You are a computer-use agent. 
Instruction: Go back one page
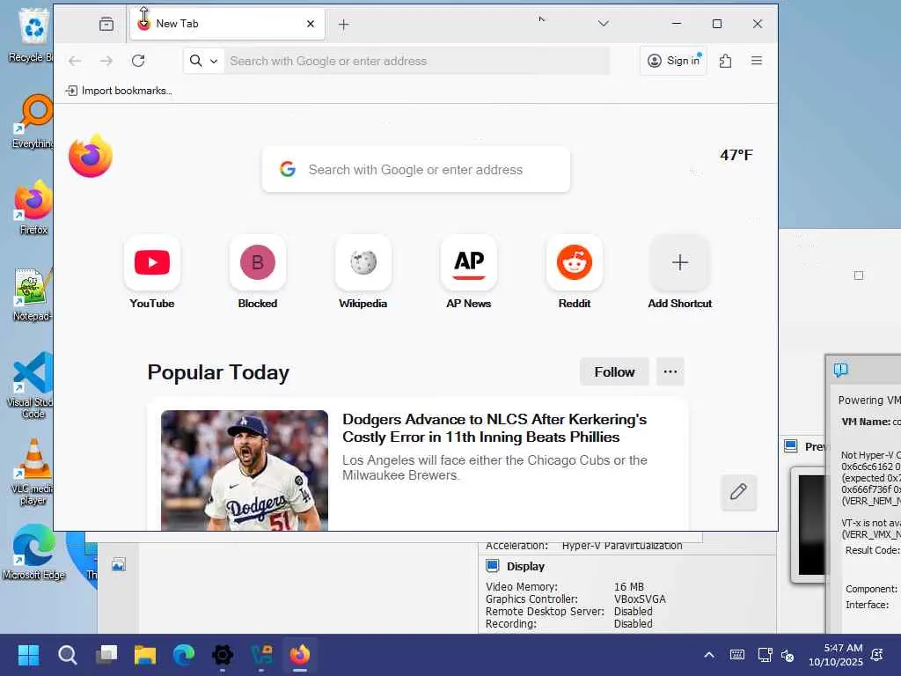tap(75, 61)
